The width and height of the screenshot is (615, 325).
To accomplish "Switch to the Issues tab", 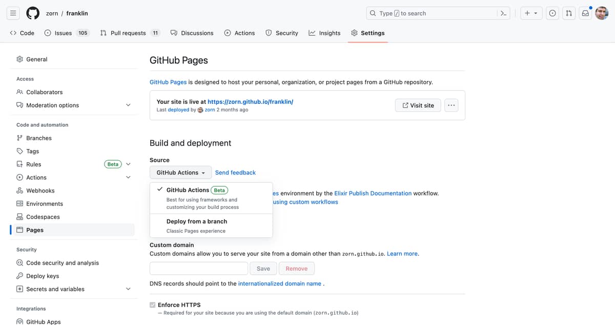I will [67, 33].
